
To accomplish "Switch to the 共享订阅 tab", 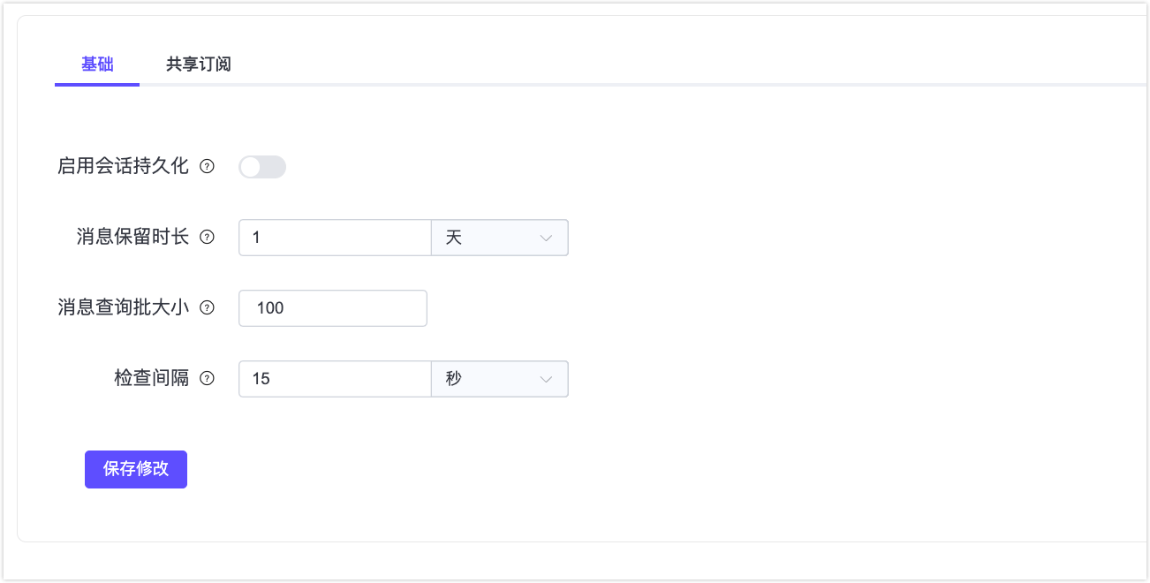I will (196, 64).
